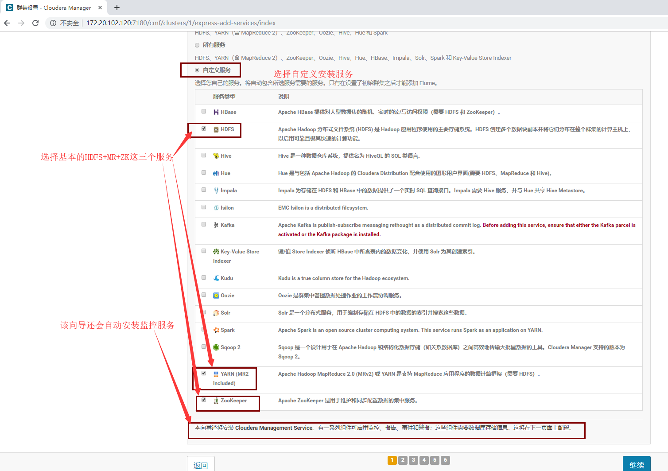
Task: Select the 所有服务 radio option
Action: [197, 45]
